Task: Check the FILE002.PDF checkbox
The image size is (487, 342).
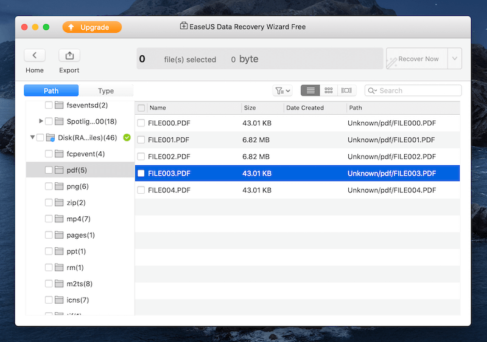Action: tap(141, 157)
